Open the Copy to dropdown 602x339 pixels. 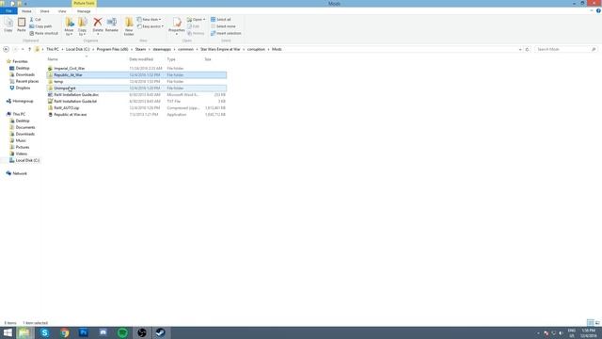[82, 26]
